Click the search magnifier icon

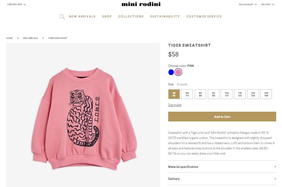[62, 17]
